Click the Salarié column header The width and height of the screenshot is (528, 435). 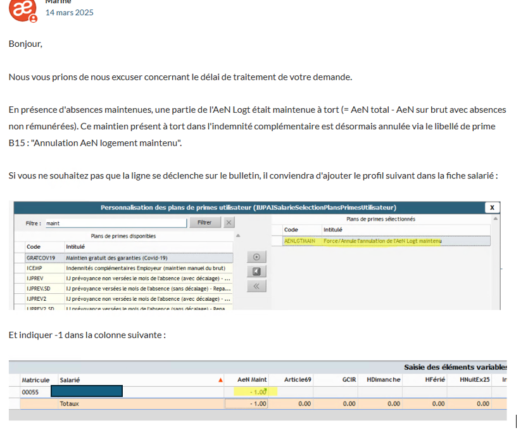pos(70,380)
